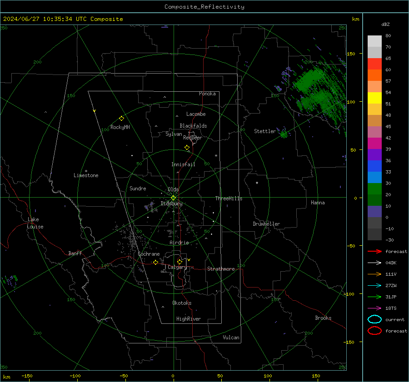Click the Lake Louise label
The height and width of the screenshot is (382, 409).
click(35, 223)
